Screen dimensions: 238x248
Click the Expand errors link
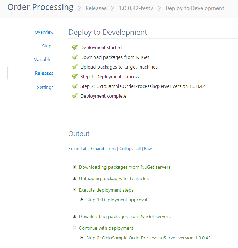[103, 149]
